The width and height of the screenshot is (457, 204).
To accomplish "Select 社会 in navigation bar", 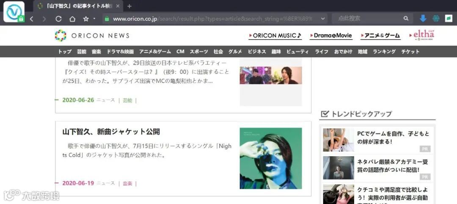I will point(218,52).
